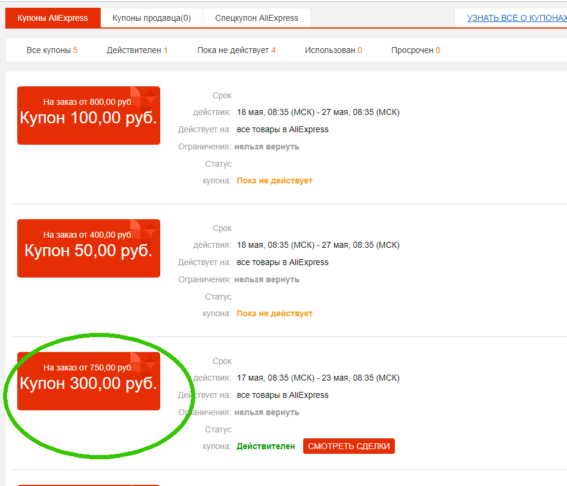Switch to Купоны AliExpress tab
Image resolution: width=567 pixels, height=486 pixels.
pos(53,18)
